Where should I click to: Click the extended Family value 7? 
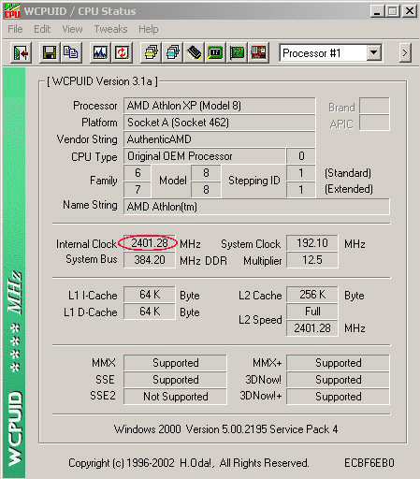coord(138,190)
